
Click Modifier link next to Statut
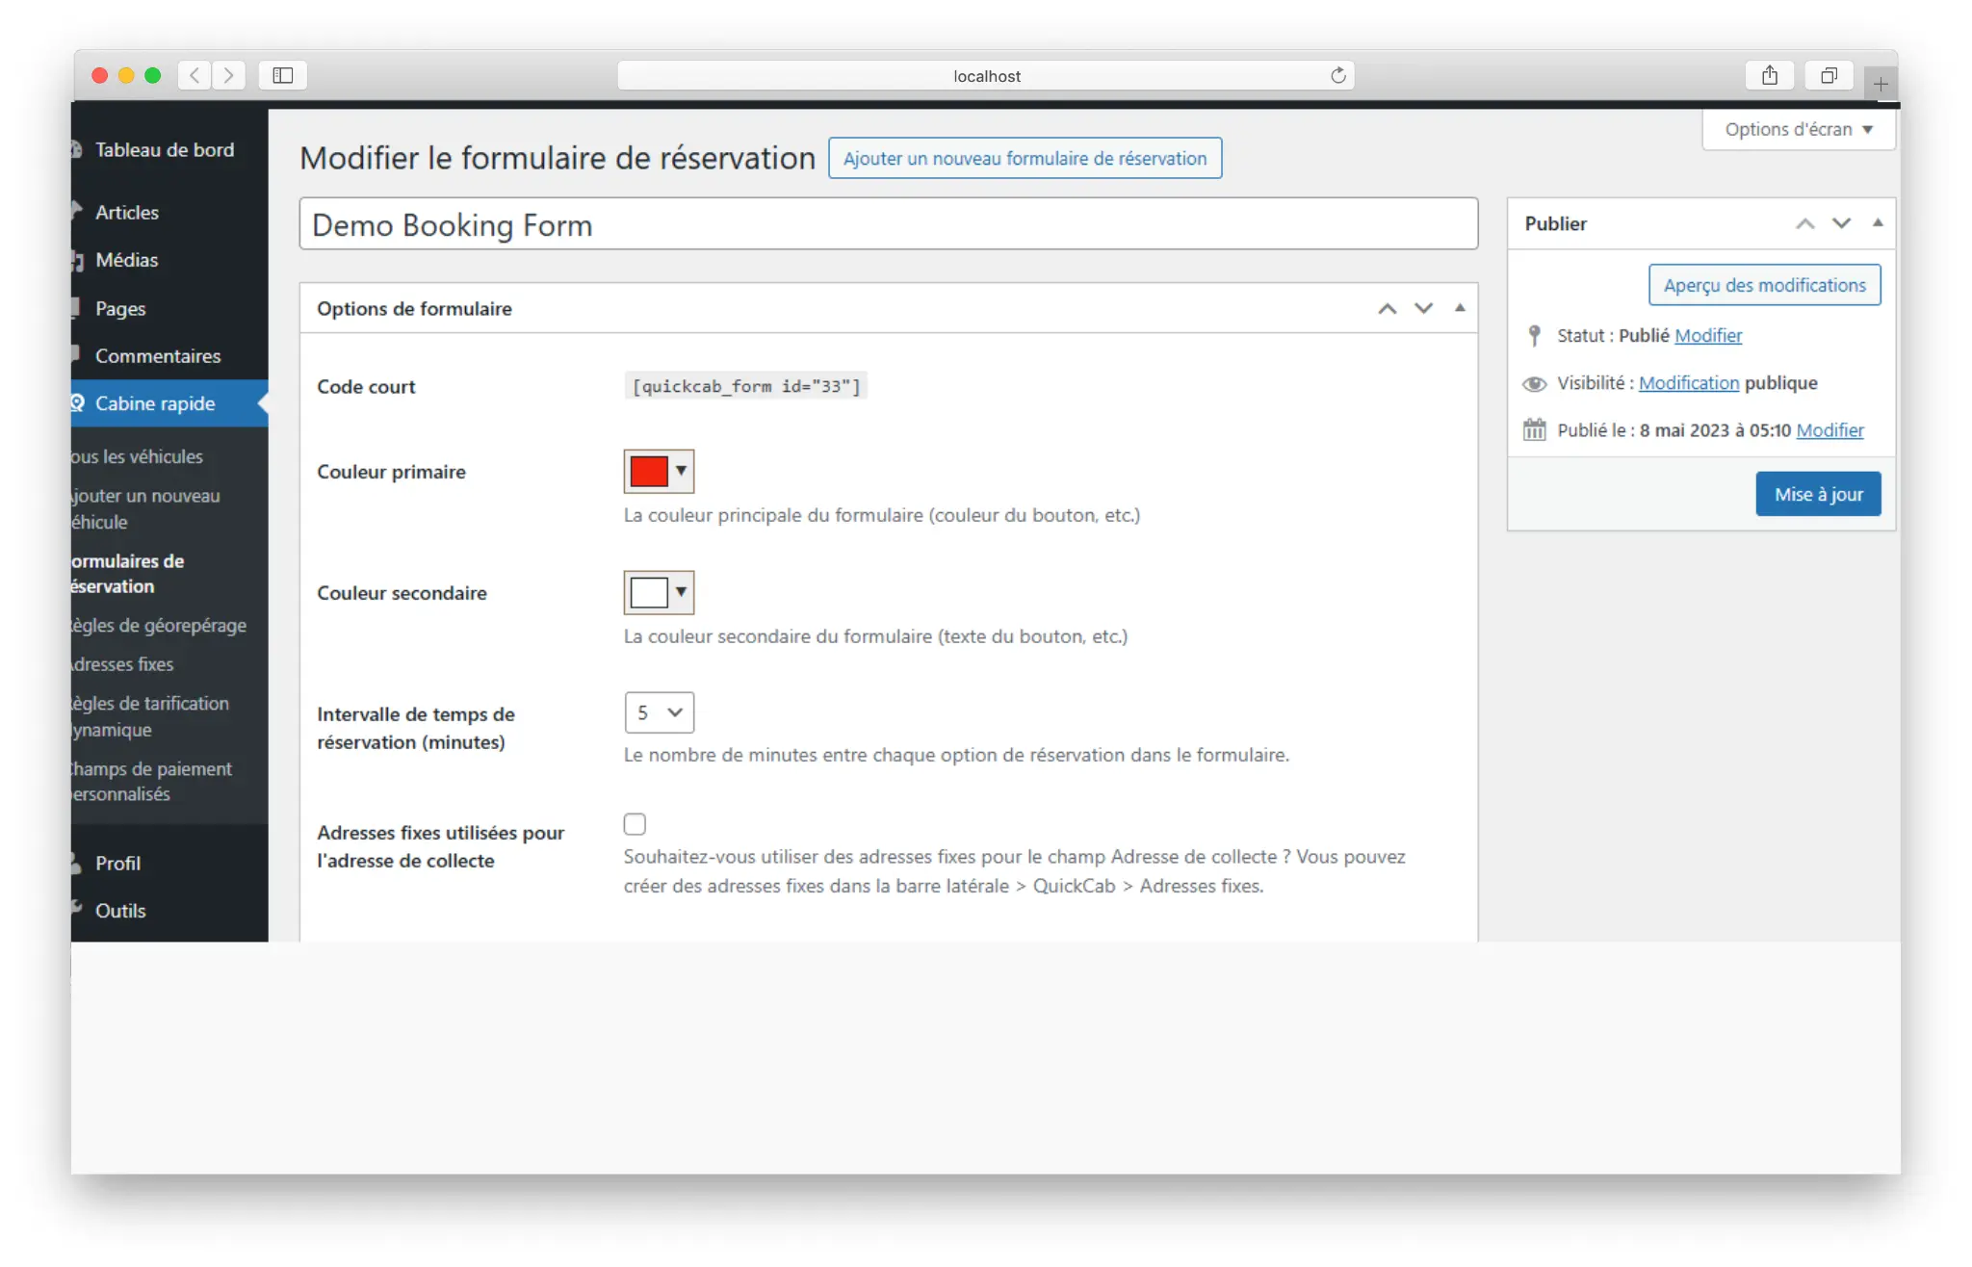click(x=1708, y=335)
